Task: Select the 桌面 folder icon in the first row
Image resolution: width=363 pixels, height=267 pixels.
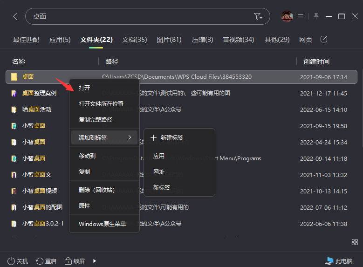Action: [x=14, y=77]
